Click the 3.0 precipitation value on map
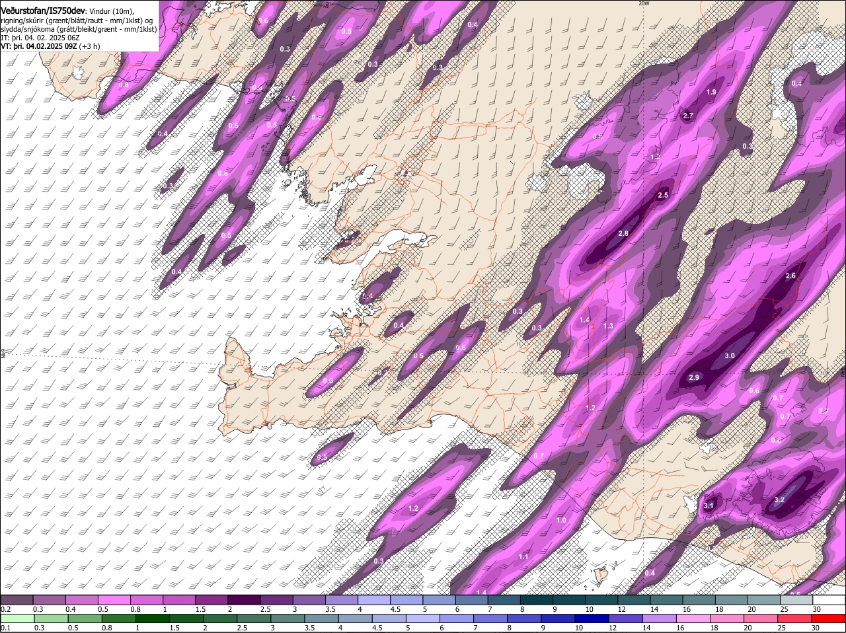The height and width of the screenshot is (633, 846). pyautogui.click(x=730, y=355)
